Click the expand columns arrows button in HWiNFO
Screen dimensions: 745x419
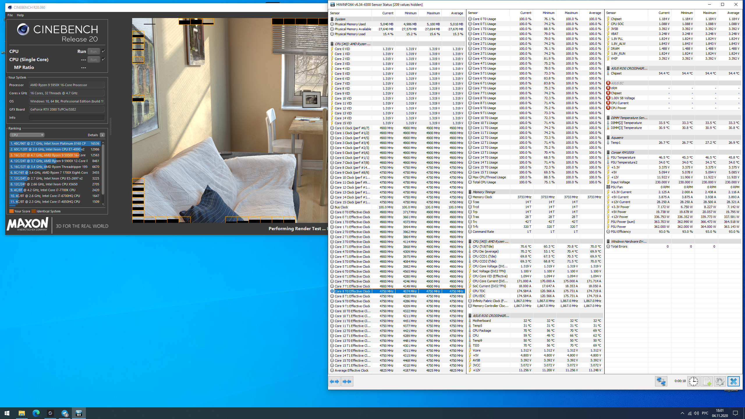coord(335,381)
